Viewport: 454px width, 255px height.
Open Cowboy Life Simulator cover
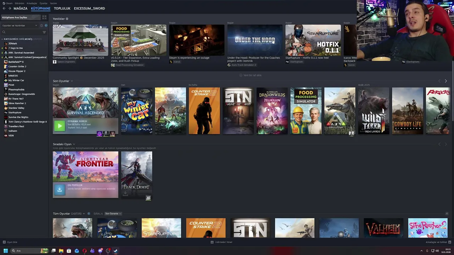[408, 111]
